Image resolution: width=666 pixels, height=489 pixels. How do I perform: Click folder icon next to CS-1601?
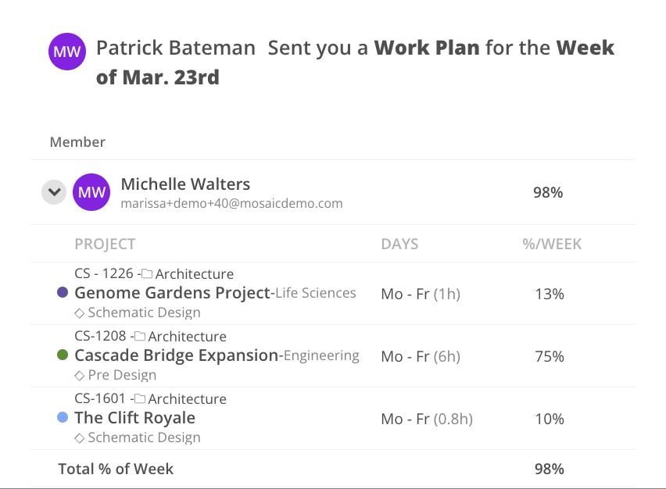(139, 399)
